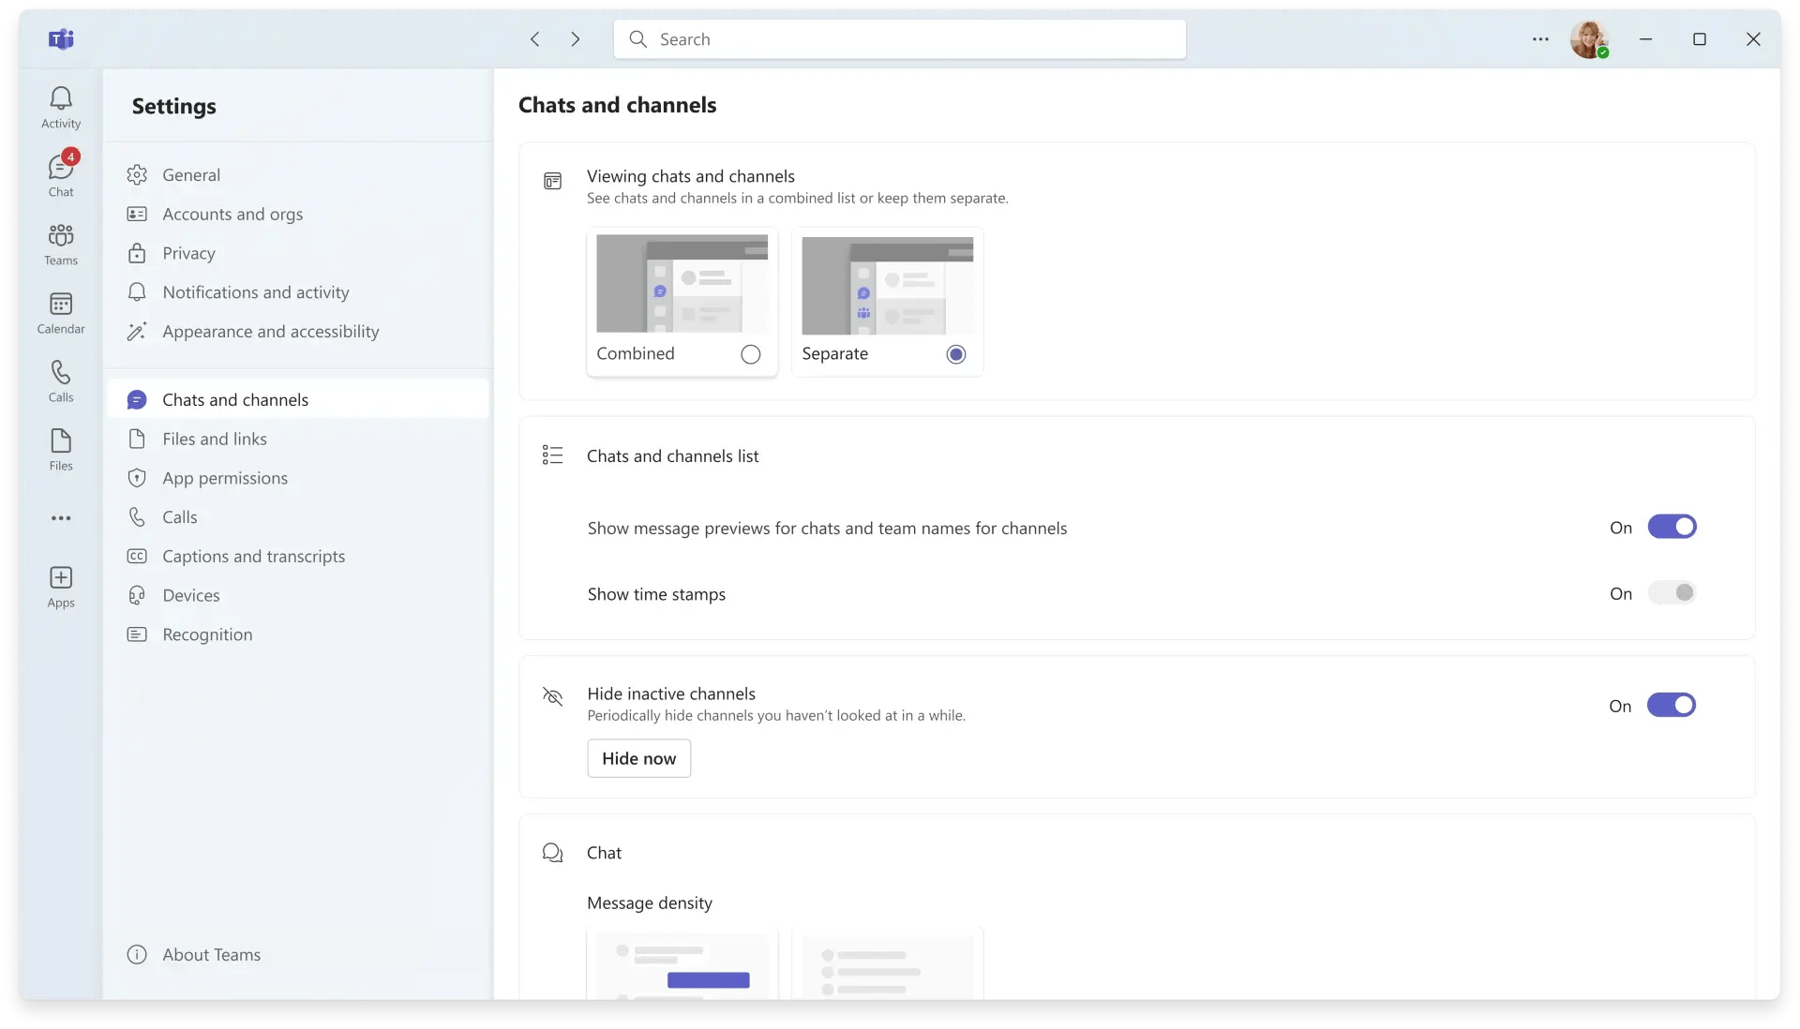Click the Hide now button
1800x1029 pixels.
(639, 757)
